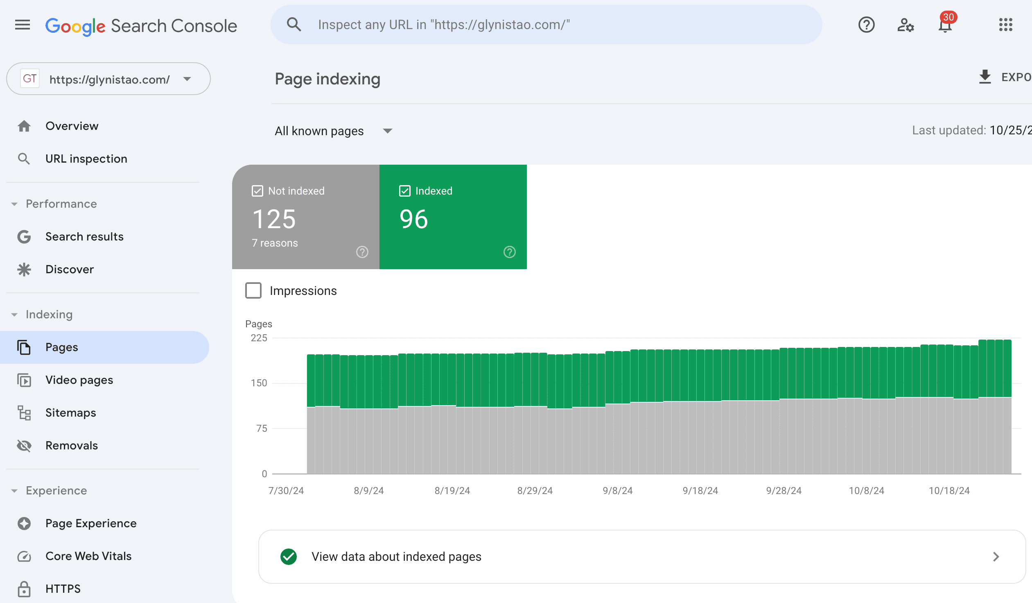Click the Pages indexing icon in sidebar
The image size is (1032, 603).
tap(24, 347)
